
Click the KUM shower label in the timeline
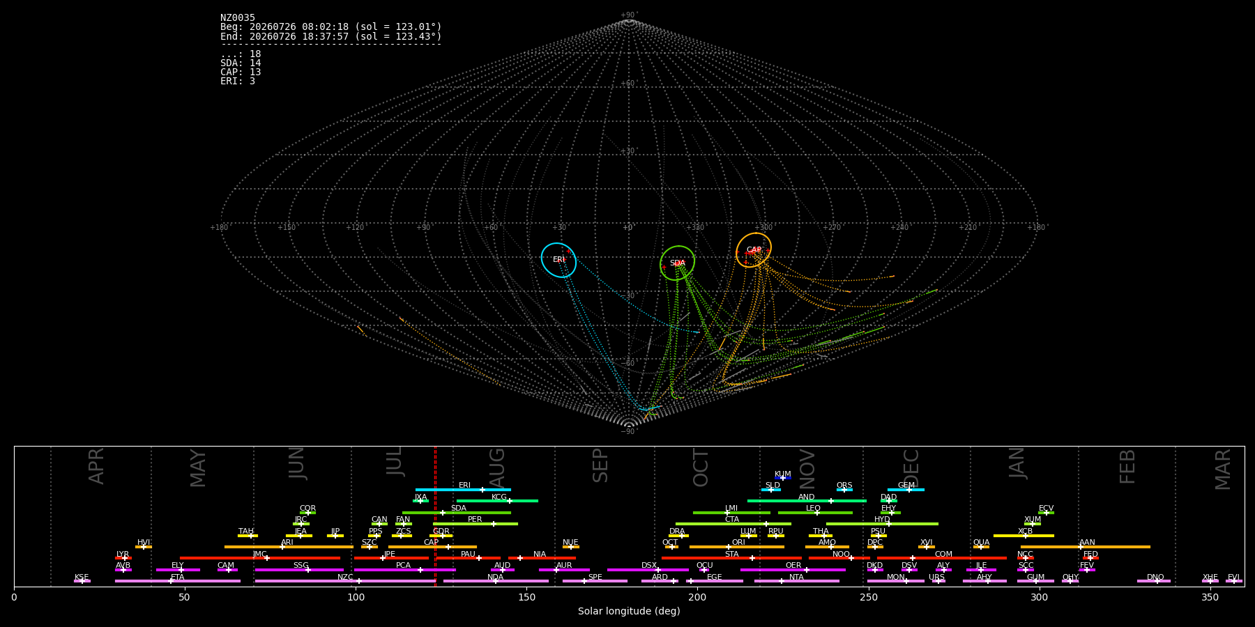[783, 474]
